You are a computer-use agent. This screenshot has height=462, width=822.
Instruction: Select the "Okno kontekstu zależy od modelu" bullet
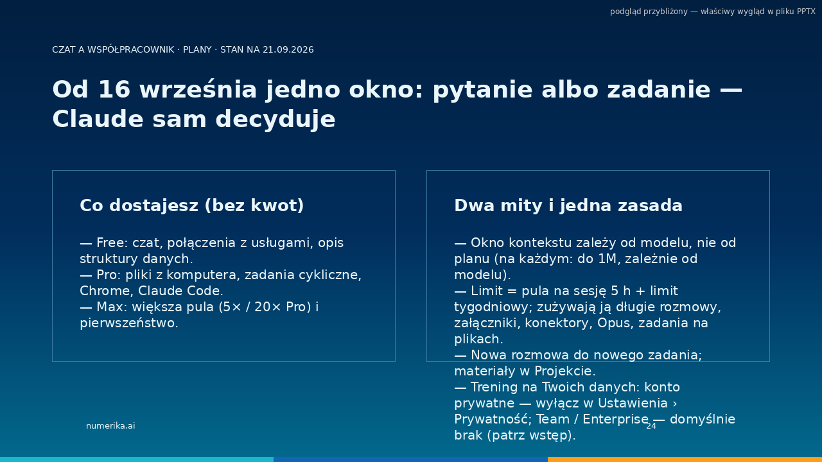[595, 259]
